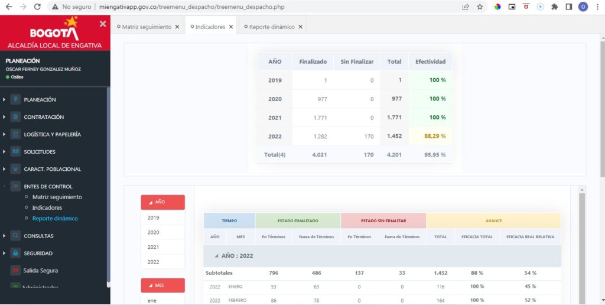Expand the Caract. Poblacional menu arrow
The width and height of the screenshot is (605, 305).
[x=4, y=169]
